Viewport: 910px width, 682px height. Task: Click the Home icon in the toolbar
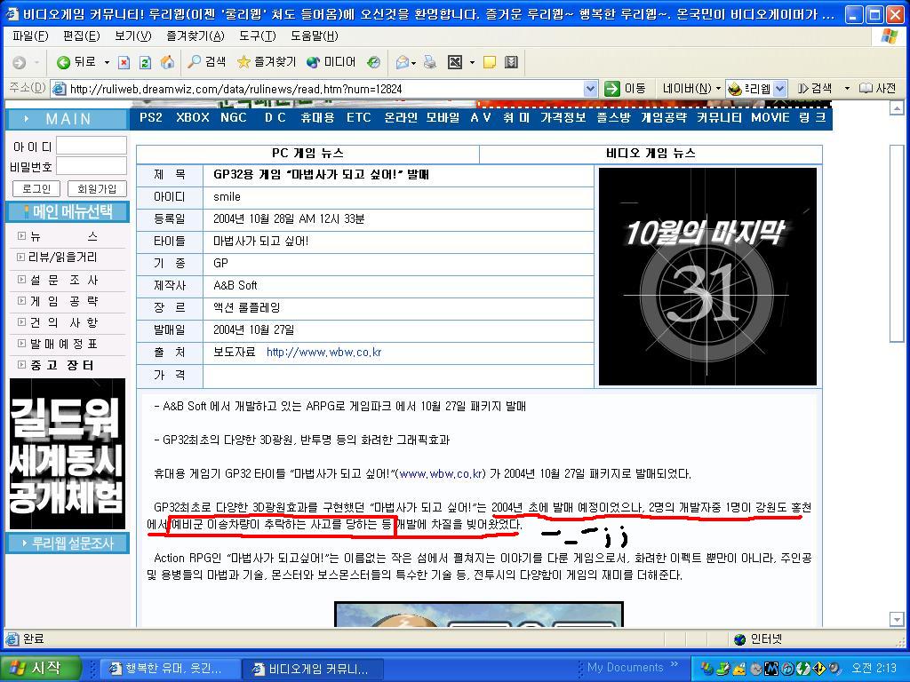(x=168, y=62)
